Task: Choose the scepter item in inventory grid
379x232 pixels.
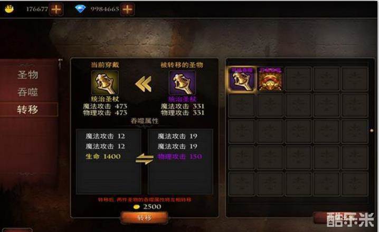Action: (242, 79)
